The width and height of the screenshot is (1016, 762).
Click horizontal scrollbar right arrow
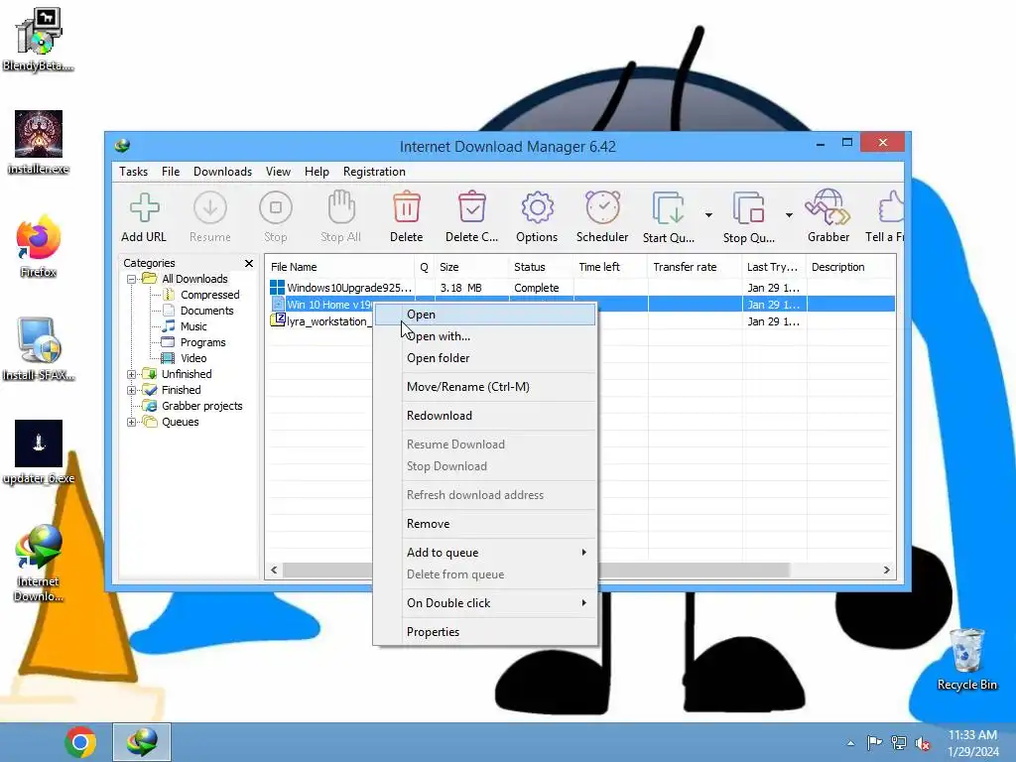coord(886,571)
